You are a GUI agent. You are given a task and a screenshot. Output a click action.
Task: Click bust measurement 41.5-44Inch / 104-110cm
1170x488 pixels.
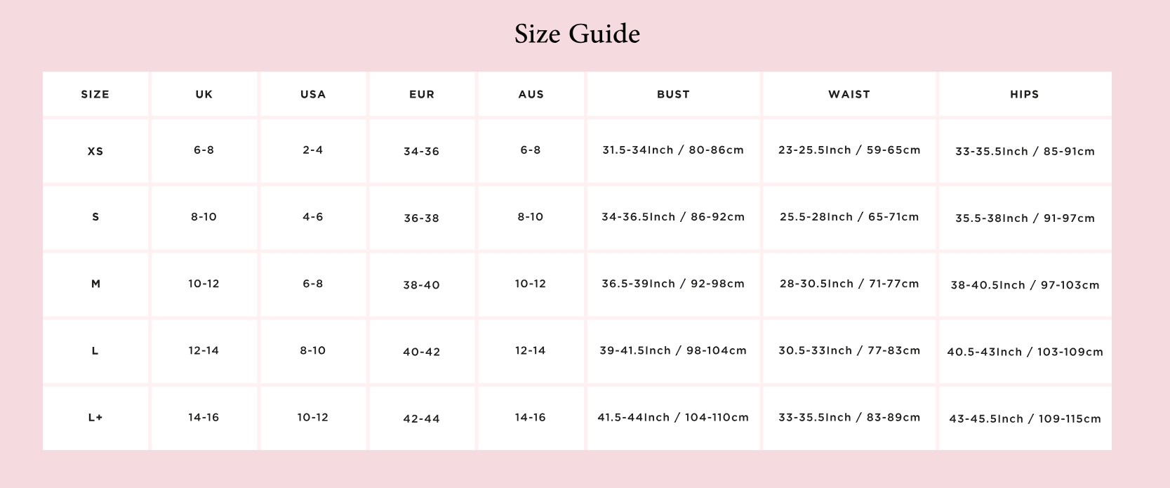(x=673, y=418)
